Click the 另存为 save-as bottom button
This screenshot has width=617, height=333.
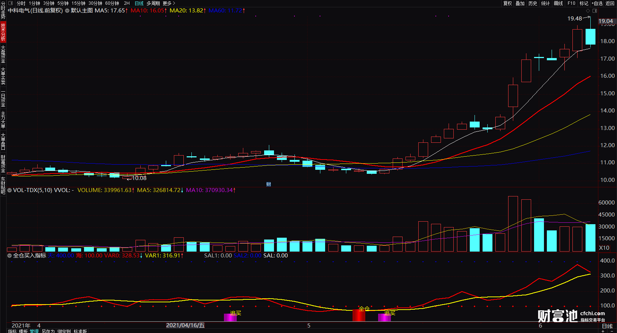coord(48,331)
